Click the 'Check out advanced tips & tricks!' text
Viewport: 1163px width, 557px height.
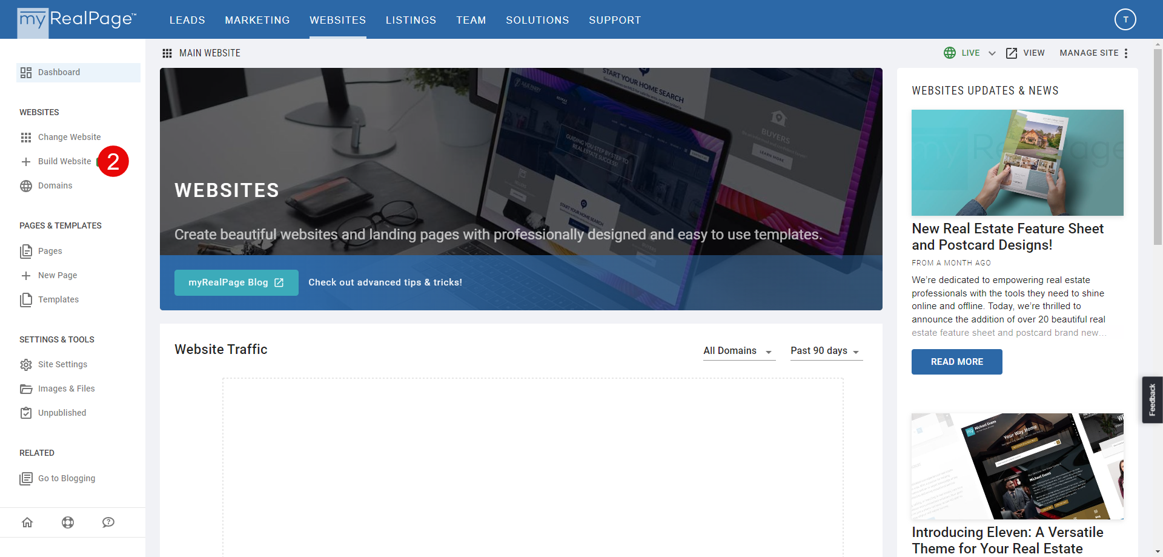tap(385, 282)
